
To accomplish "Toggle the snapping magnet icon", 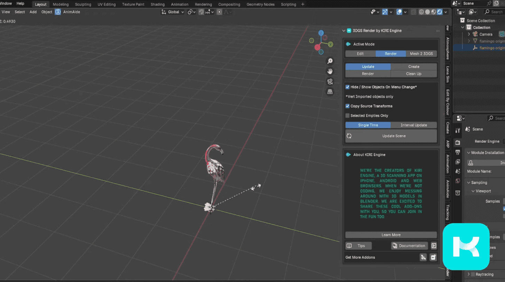I will click(x=202, y=12).
